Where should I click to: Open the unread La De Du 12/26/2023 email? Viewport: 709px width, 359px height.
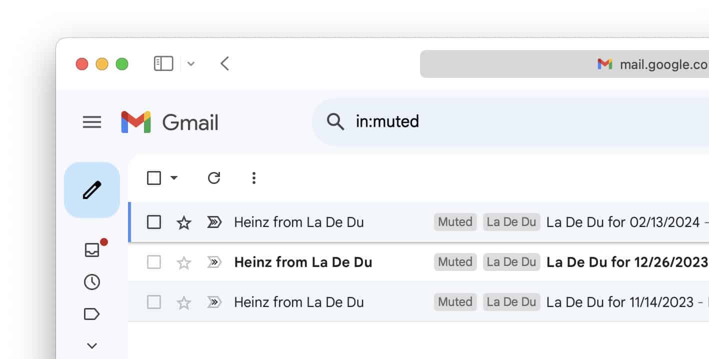coord(625,262)
